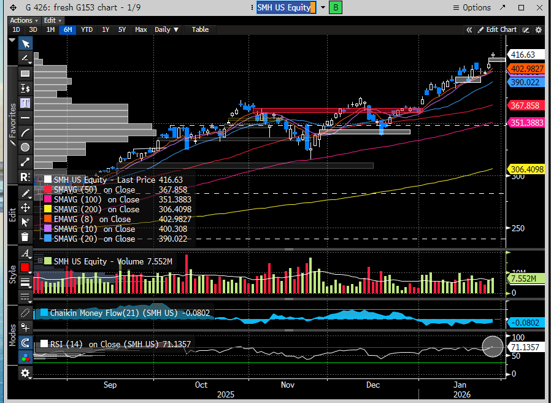This screenshot has width=551, height=403.
Task: Click the SMAVG (200) yellow swatch
Action: tap(47, 209)
